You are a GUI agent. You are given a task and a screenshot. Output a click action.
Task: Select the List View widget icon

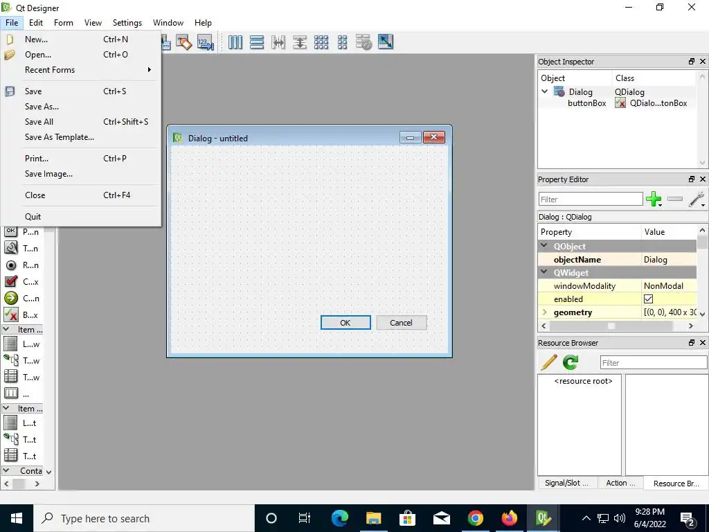[x=10, y=344]
